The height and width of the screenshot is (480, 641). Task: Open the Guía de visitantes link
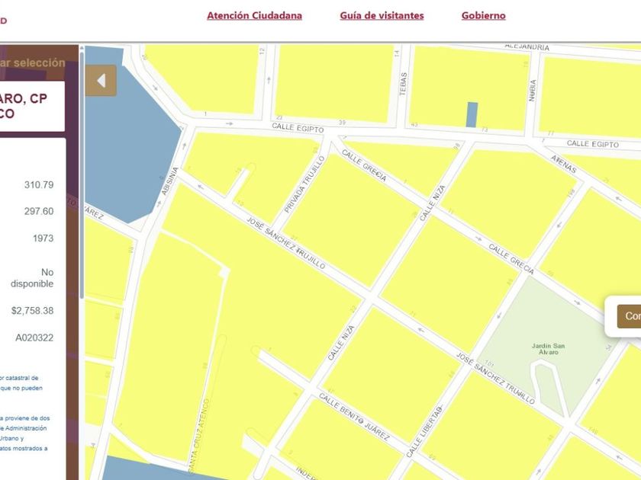(382, 15)
